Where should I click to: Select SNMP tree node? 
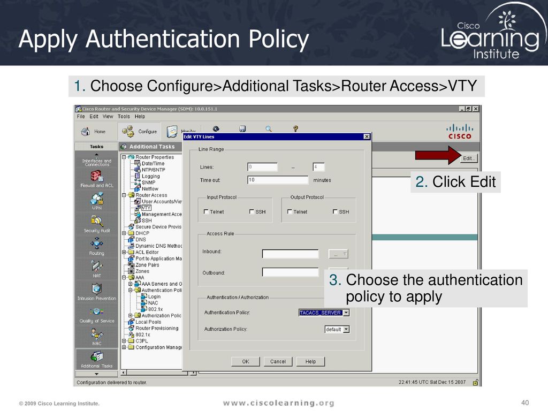point(149,182)
